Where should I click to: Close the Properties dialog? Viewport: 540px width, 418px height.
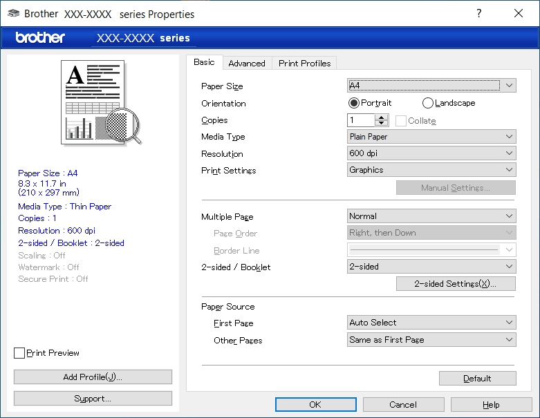(x=519, y=13)
